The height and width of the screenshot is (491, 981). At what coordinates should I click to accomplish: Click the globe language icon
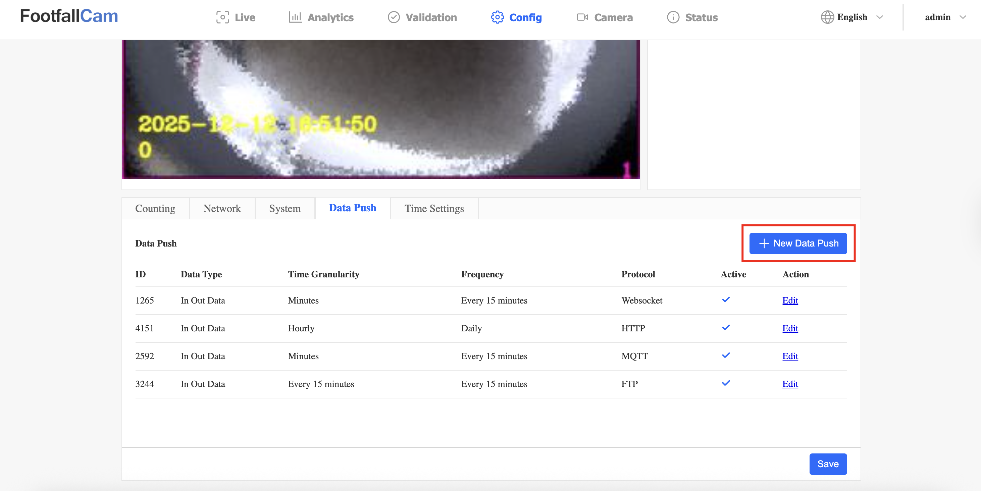pos(827,17)
